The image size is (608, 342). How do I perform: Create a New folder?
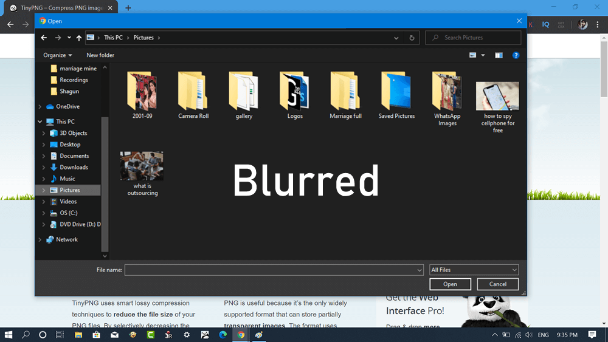pyautogui.click(x=100, y=55)
